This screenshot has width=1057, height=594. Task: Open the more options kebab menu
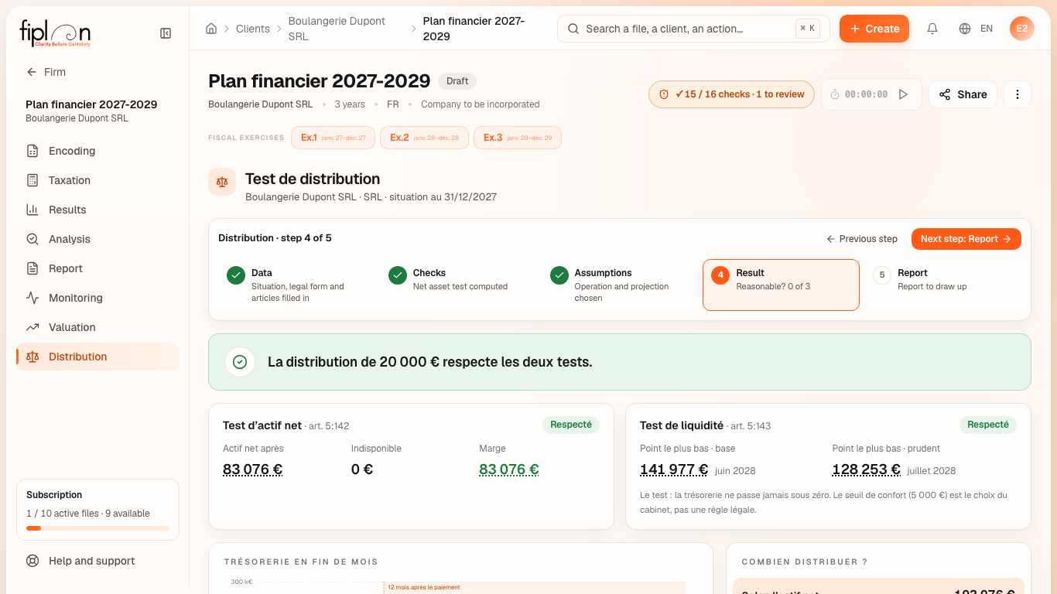pos(1018,94)
